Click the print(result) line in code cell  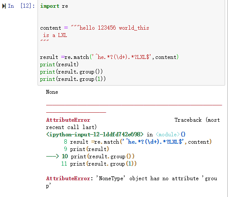(59, 64)
